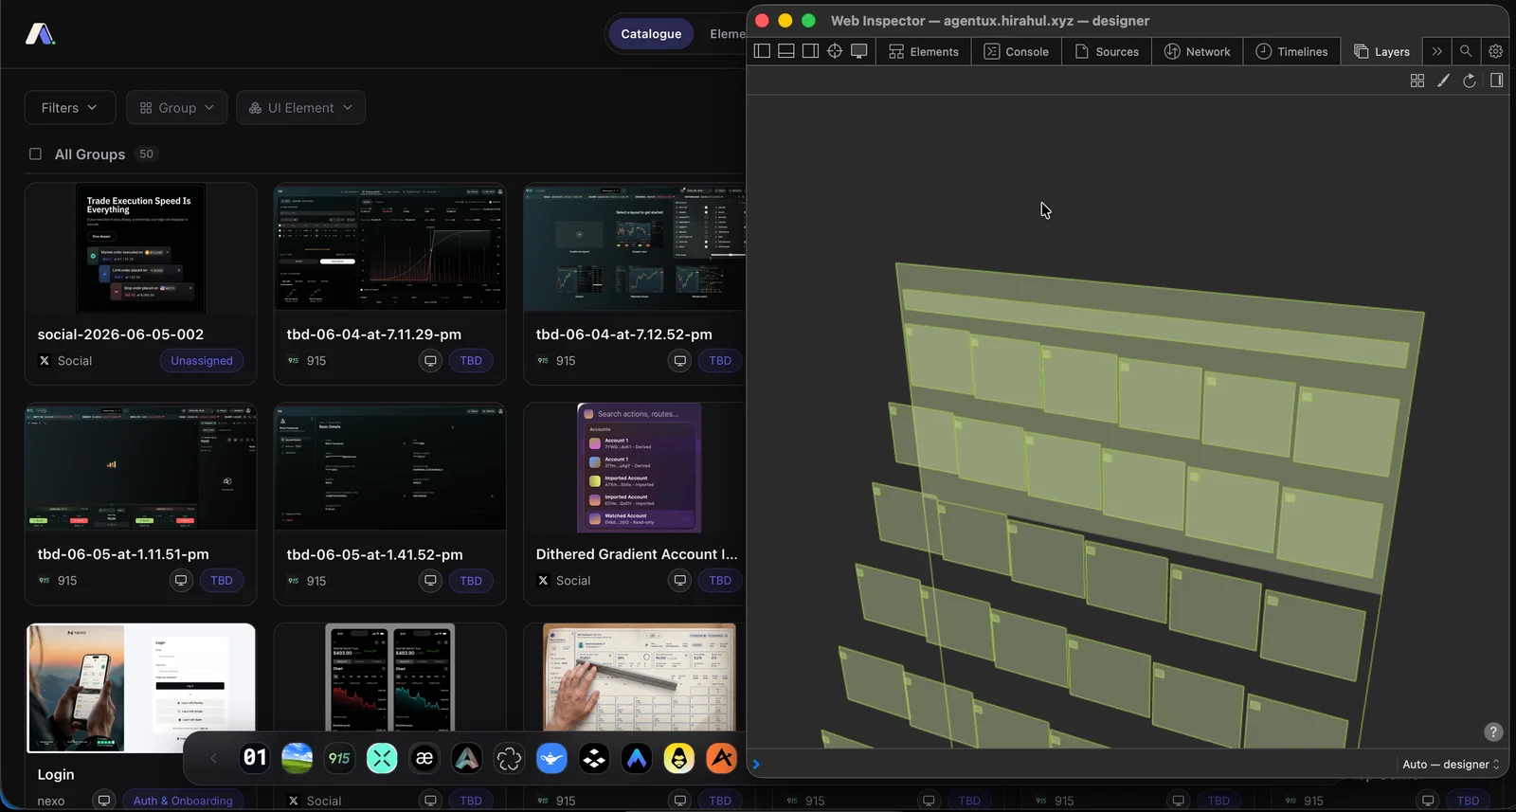Toggle paint flashing brush icon in Layers

point(1443,81)
